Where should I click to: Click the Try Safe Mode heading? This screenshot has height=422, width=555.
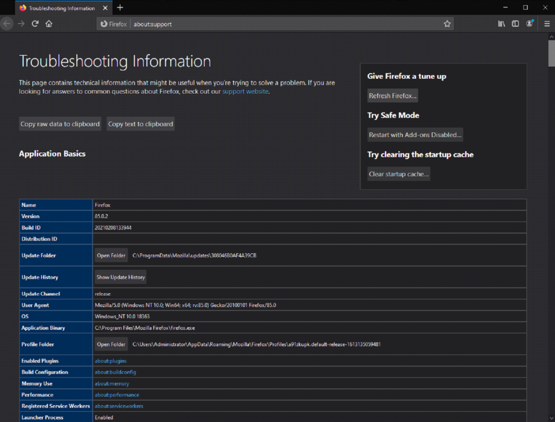(393, 115)
